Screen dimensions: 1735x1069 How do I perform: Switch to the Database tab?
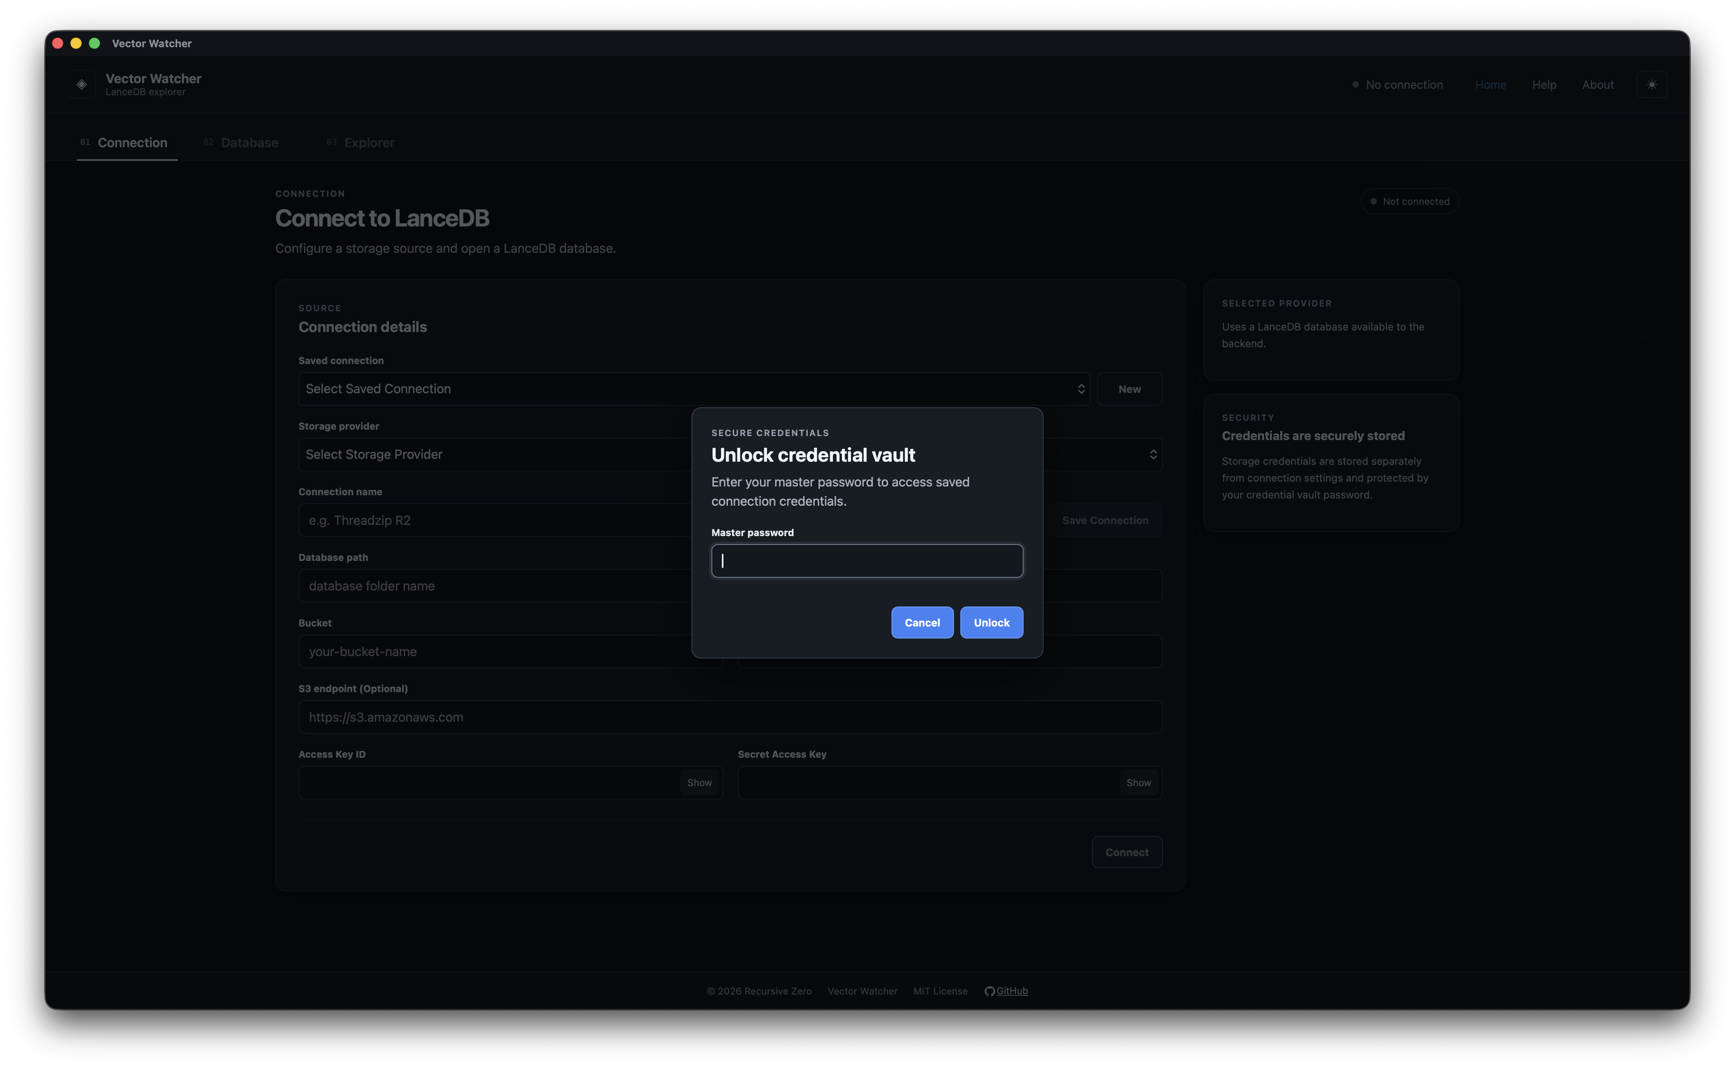coord(242,143)
